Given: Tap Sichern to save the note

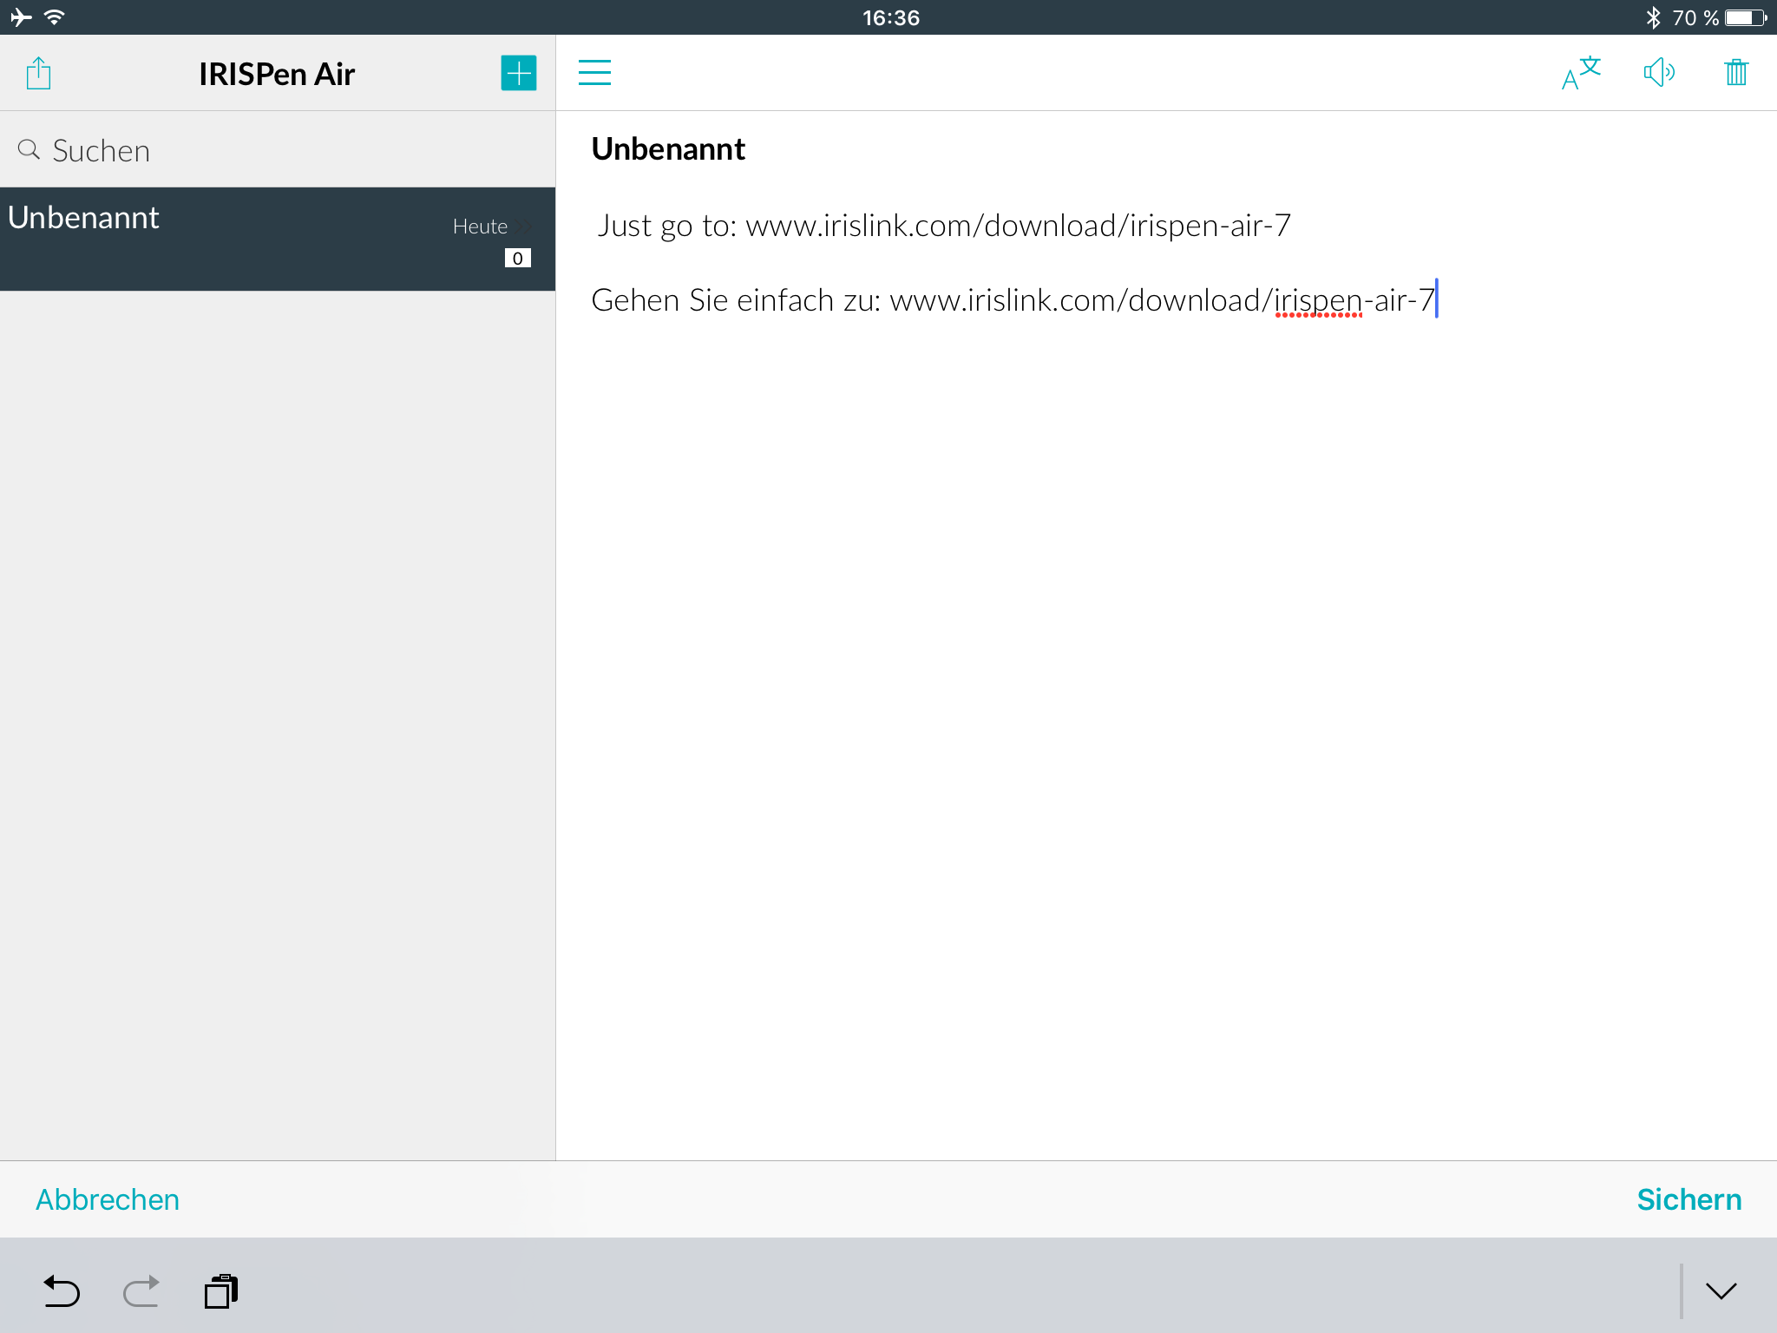Looking at the screenshot, I should pos(1688,1199).
